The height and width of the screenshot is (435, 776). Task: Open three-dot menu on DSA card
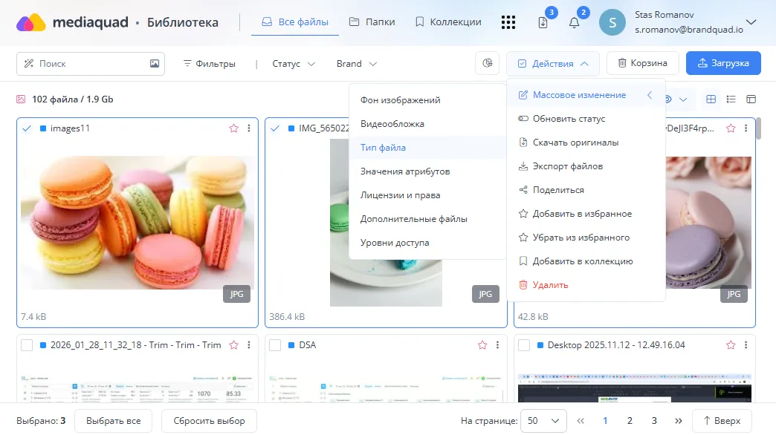pyautogui.click(x=497, y=345)
